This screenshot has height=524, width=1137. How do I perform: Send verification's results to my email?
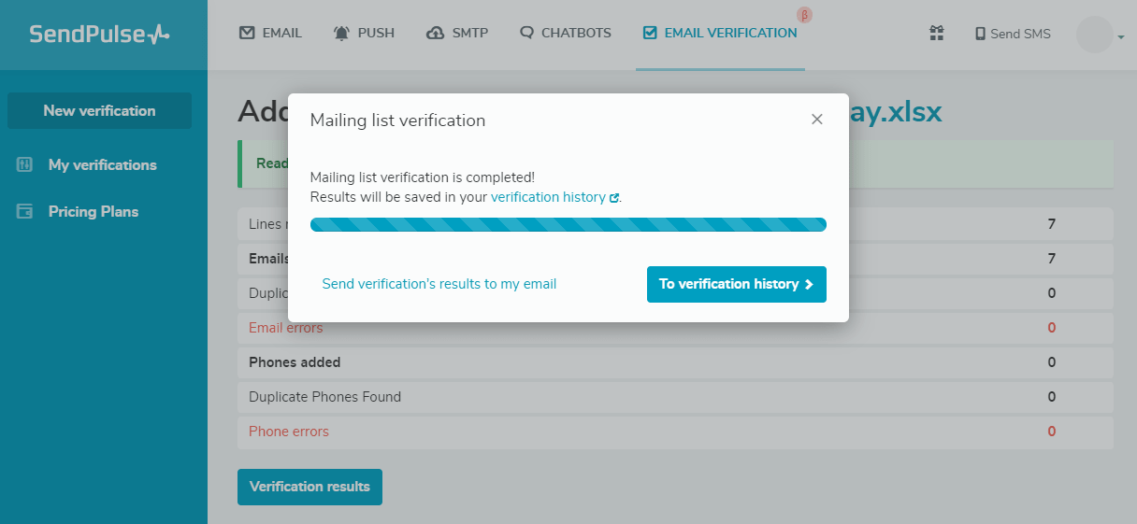(x=439, y=284)
